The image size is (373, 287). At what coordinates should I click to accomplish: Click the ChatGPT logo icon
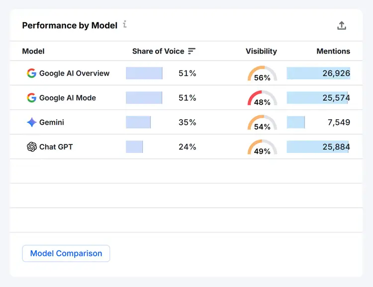[32, 147]
